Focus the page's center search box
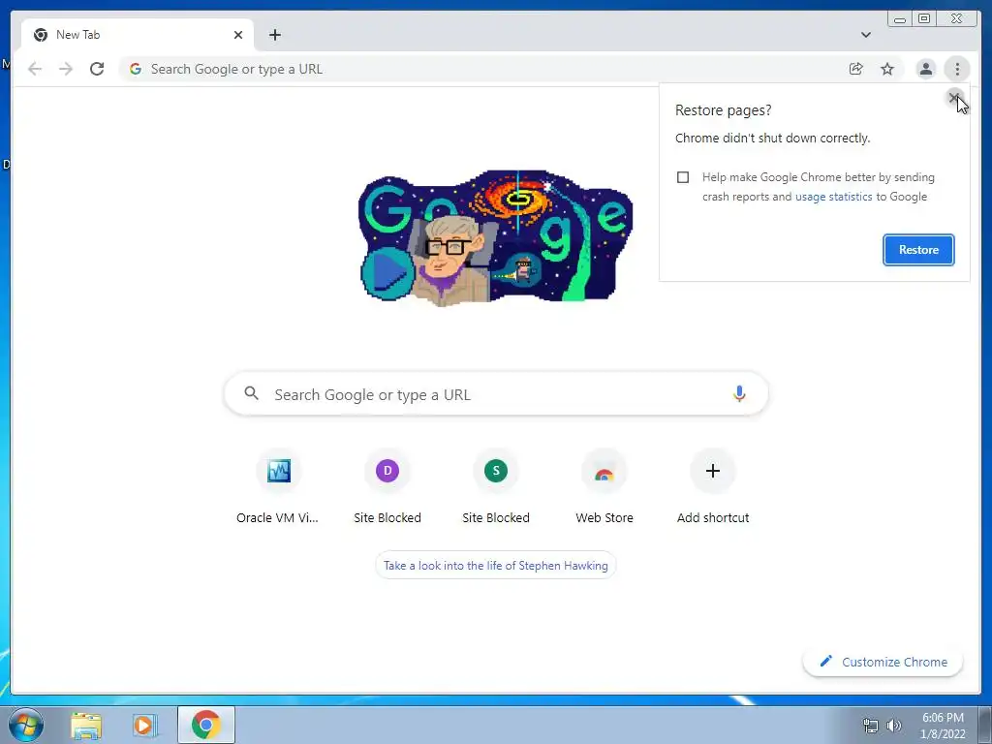The height and width of the screenshot is (744, 992). pos(496,394)
